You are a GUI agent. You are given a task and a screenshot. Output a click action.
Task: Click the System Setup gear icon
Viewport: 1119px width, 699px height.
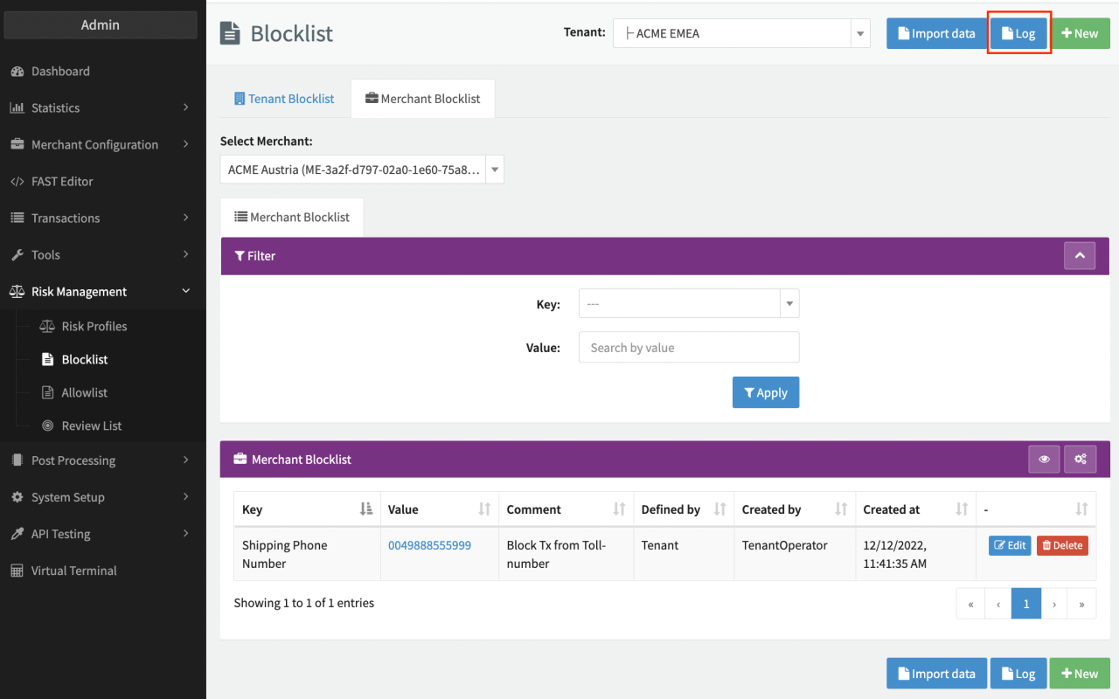tap(17, 497)
